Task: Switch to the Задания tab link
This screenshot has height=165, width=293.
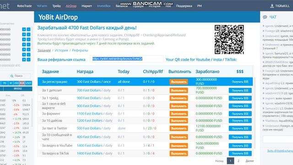Action: pos(44,50)
